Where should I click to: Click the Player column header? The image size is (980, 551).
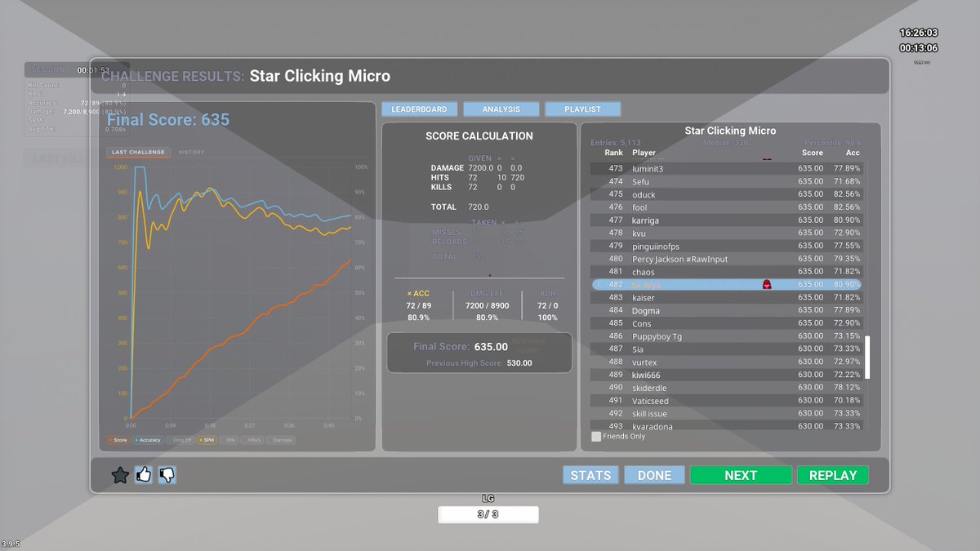pos(644,153)
